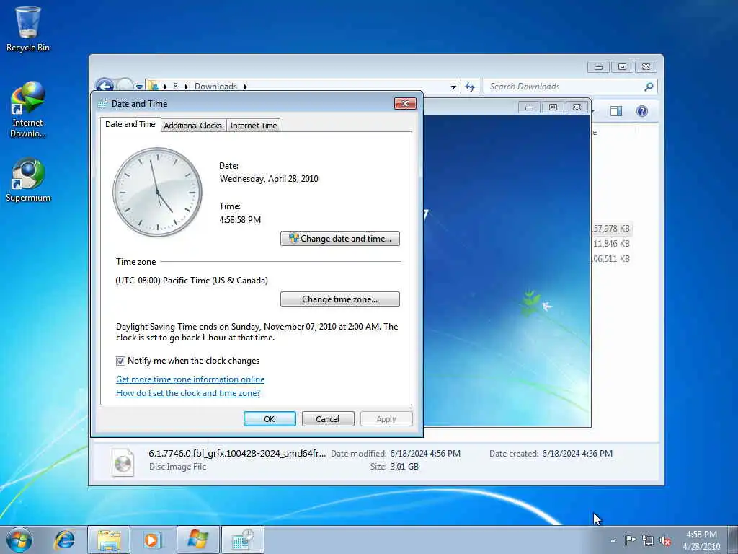The image size is (738, 554).
Task: Click the taskbar clock showing 4:58 PM
Action: coord(701,540)
